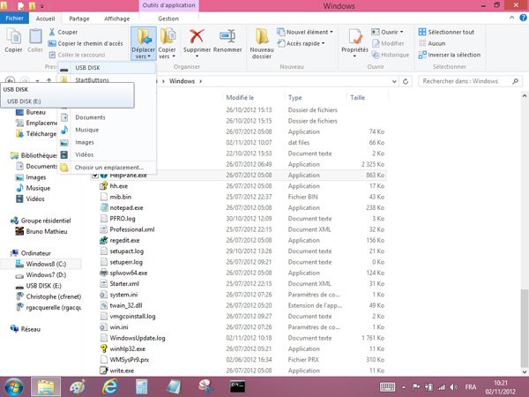Switch to the Partage tab
This screenshot has height=397, width=529.
(x=79, y=19)
